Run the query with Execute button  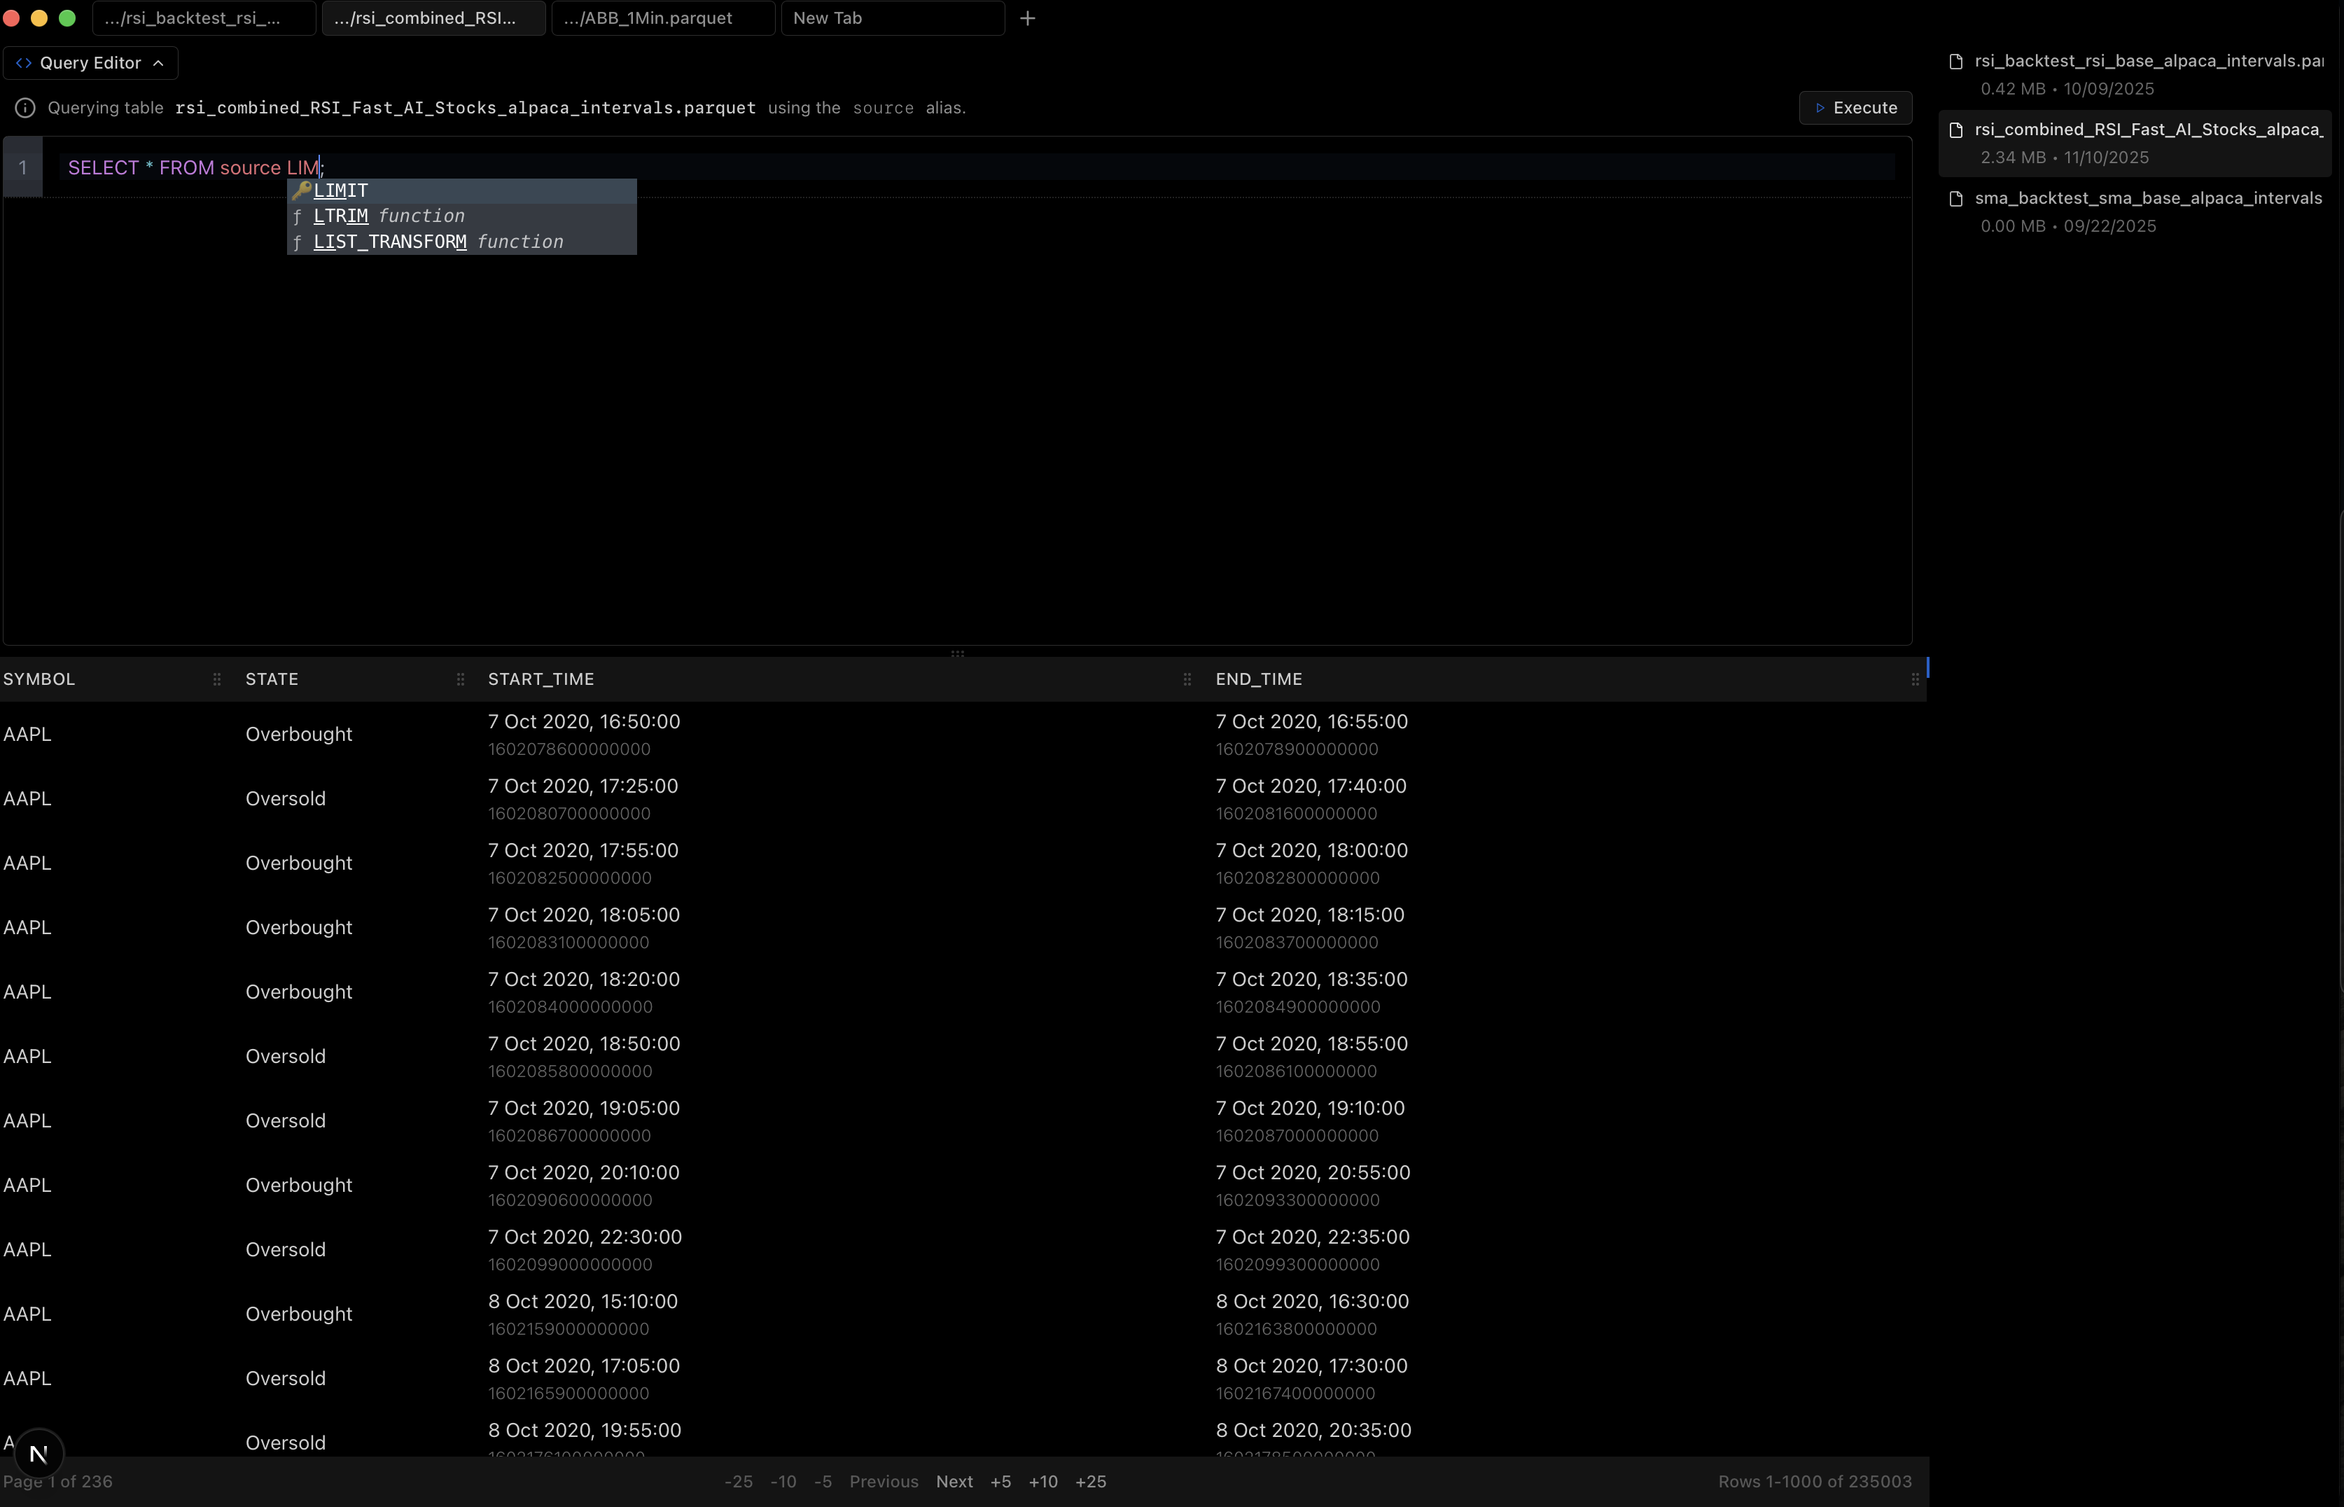[x=1855, y=108]
